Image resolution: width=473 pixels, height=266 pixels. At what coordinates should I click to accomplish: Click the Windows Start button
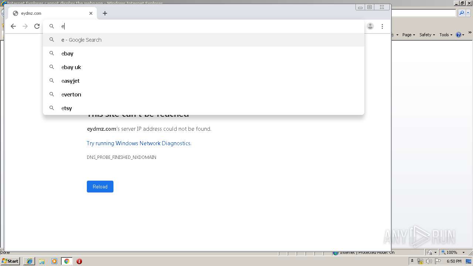(10, 261)
